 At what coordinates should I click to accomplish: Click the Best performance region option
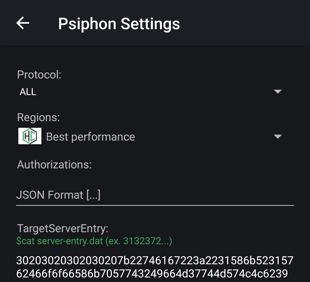(90, 137)
